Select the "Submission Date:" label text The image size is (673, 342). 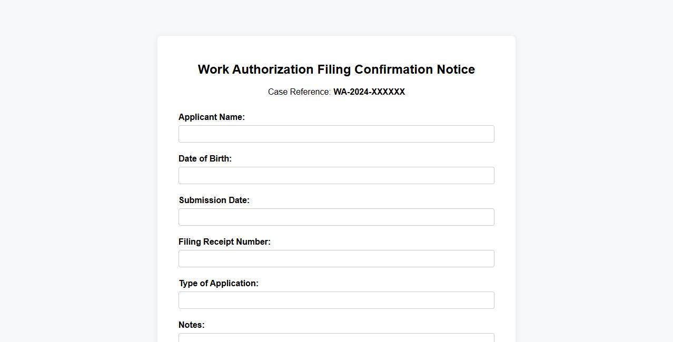(214, 200)
